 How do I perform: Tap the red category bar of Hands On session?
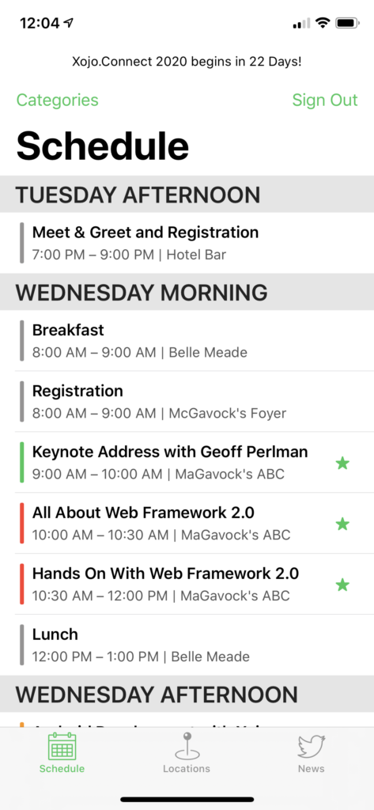21,585
